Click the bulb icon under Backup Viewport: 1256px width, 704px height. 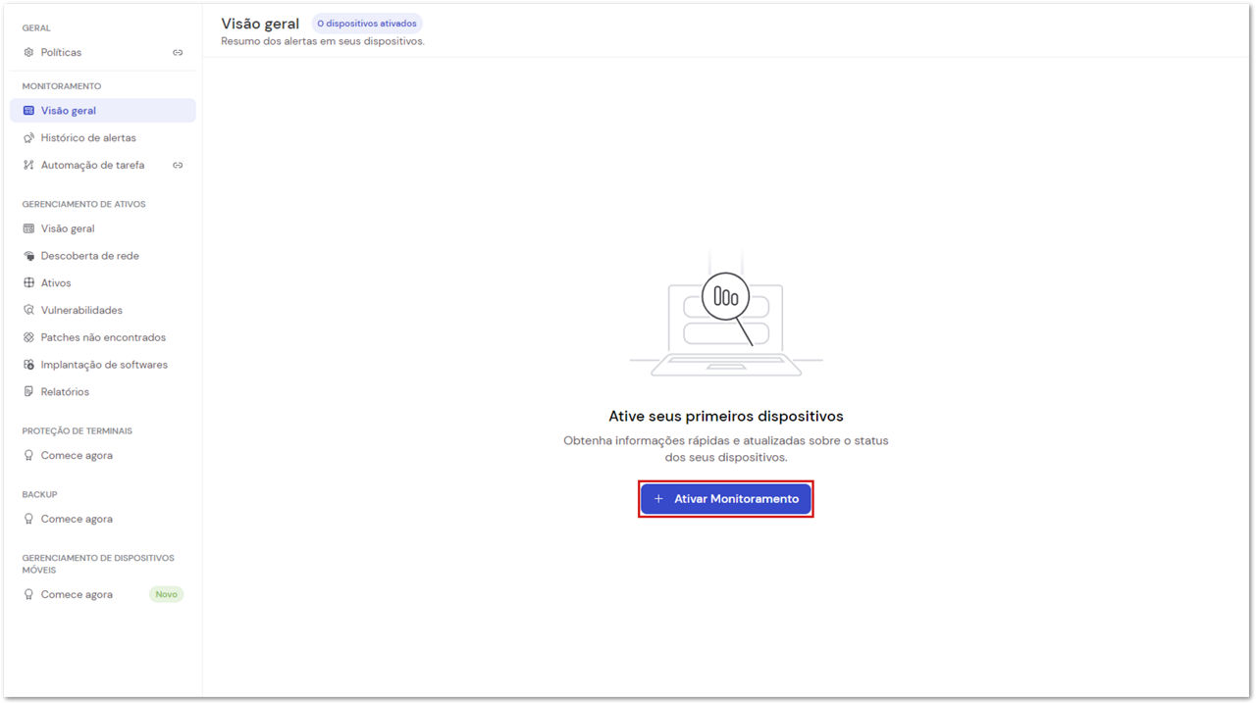[x=28, y=520]
